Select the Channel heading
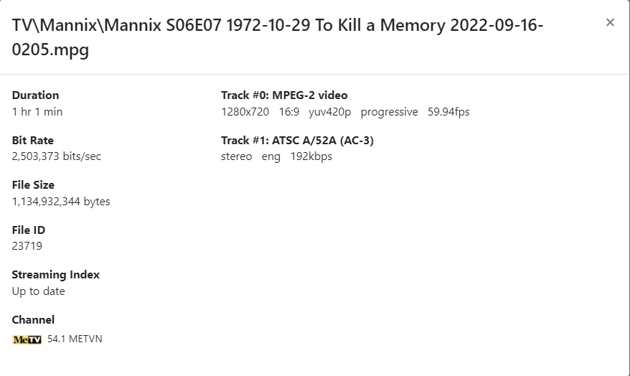Screen dimensions: 630x376 tap(33, 320)
